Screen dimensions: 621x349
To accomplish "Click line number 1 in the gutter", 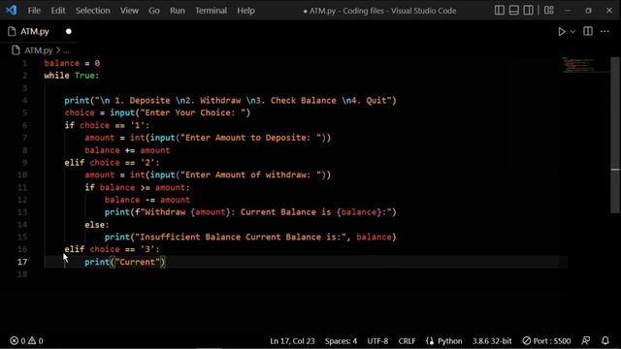I will (24, 63).
